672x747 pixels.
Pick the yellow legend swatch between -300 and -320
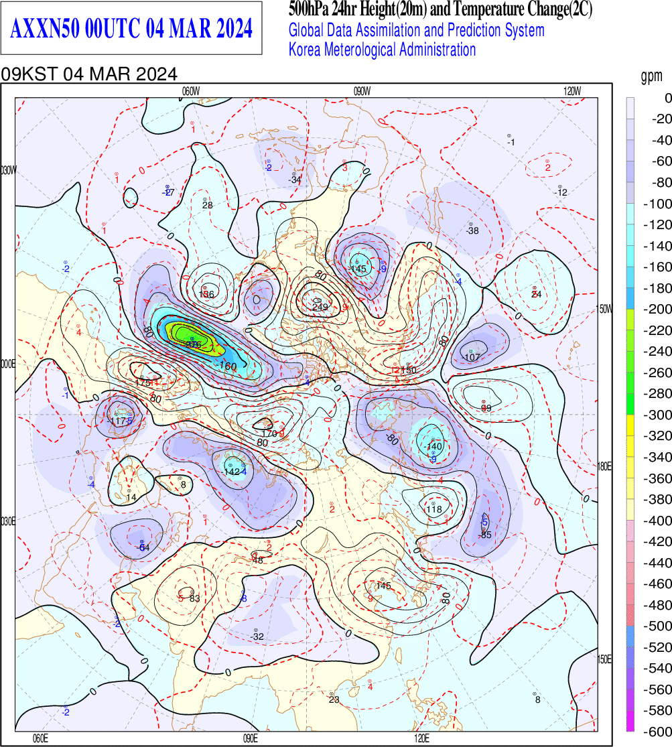point(630,425)
